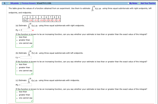Click the f(x) row header cell
This screenshot has height=104, width=158.
click(25, 20)
